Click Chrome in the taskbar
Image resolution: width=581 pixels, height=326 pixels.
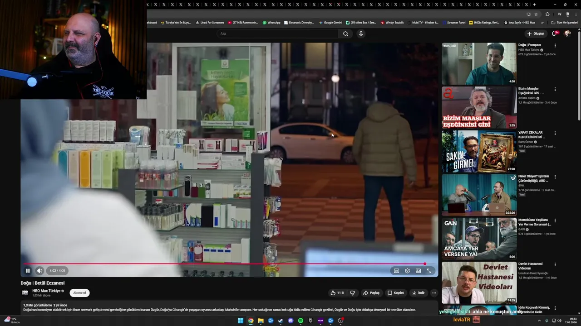(x=251, y=321)
